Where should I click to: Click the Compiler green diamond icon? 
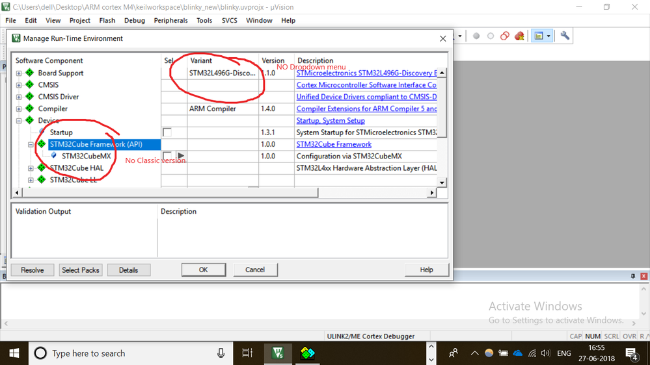29,108
